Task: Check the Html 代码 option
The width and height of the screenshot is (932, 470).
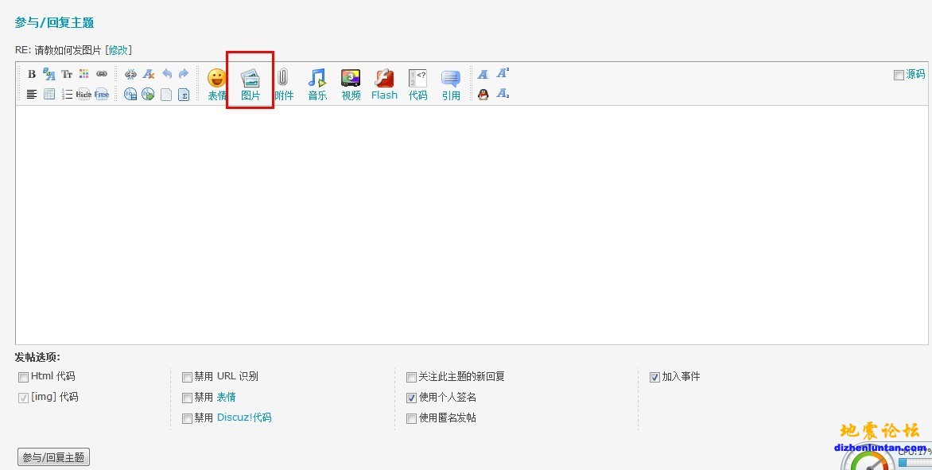Action: [23, 377]
